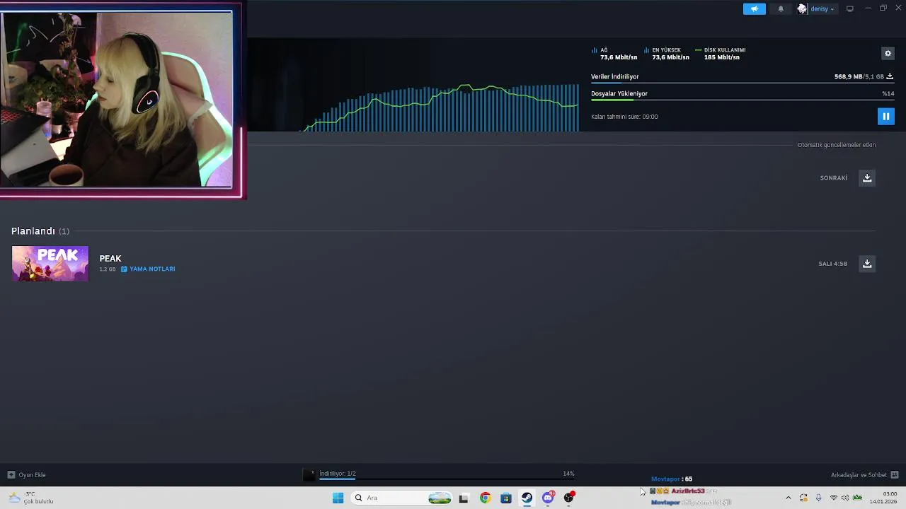The width and height of the screenshot is (906, 509).
Task: Start PEAK update with its download icon
Action: pyautogui.click(x=867, y=263)
